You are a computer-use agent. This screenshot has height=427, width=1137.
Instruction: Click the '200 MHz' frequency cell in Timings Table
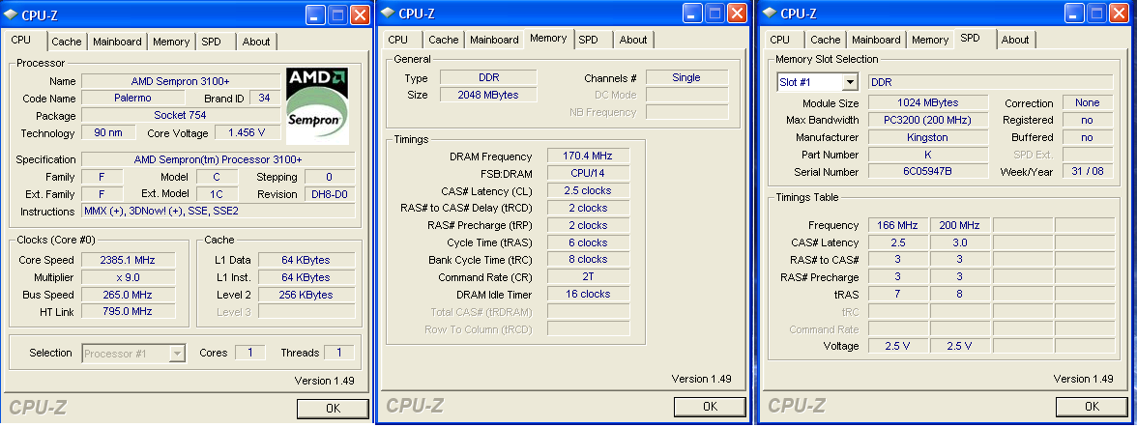tap(959, 225)
